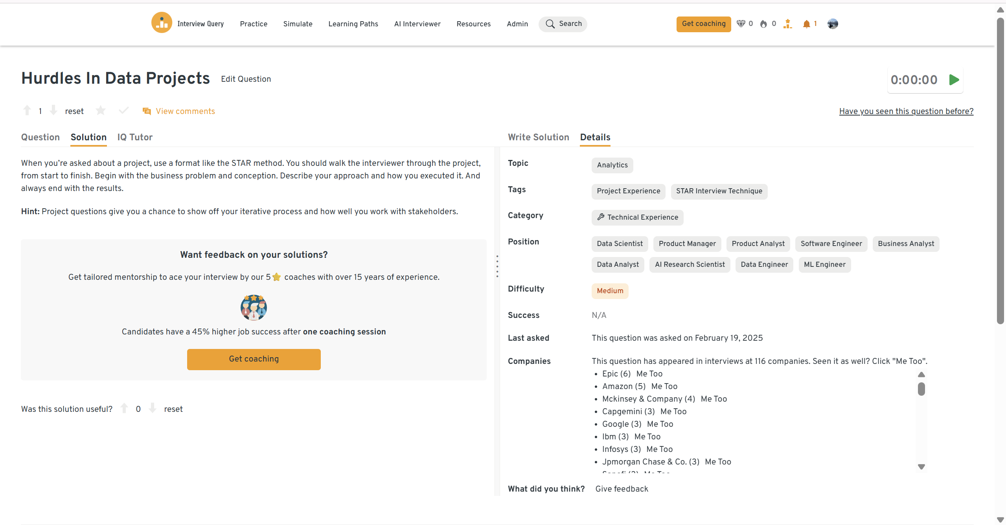Viewport: 1006px width, 525px height.
Task: Click the streak flame icon
Action: coord(763,24)
